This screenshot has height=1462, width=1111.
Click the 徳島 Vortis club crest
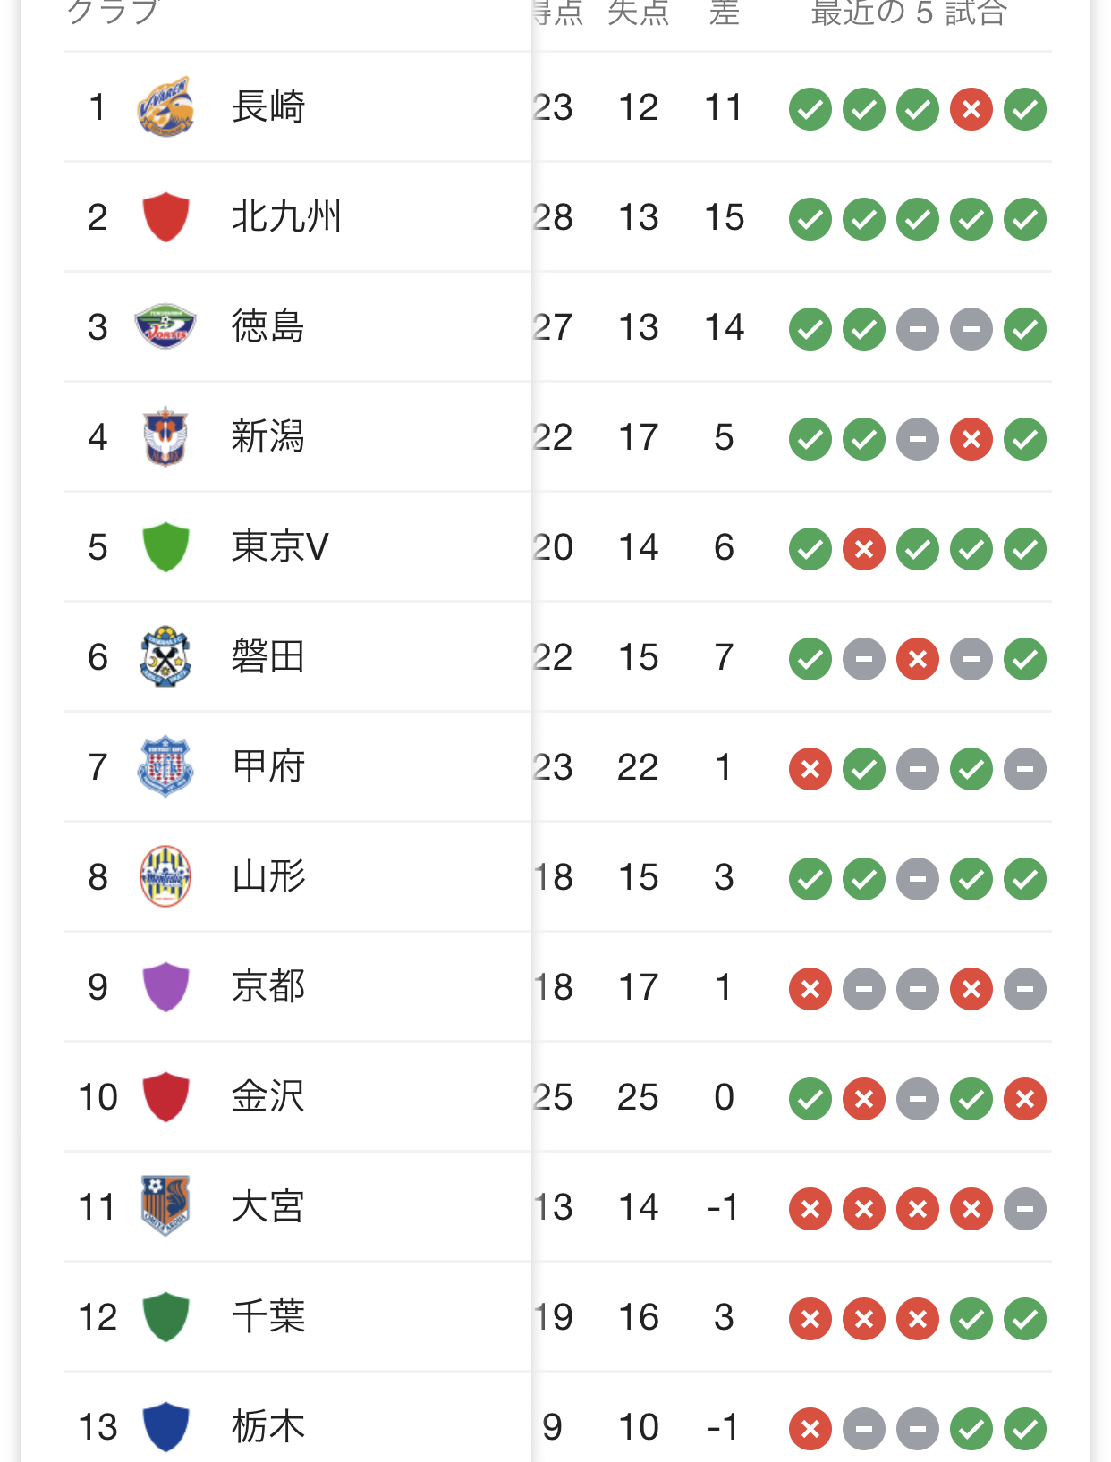click(x=165, y=327)
